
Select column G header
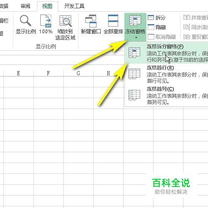coord(78,73)
